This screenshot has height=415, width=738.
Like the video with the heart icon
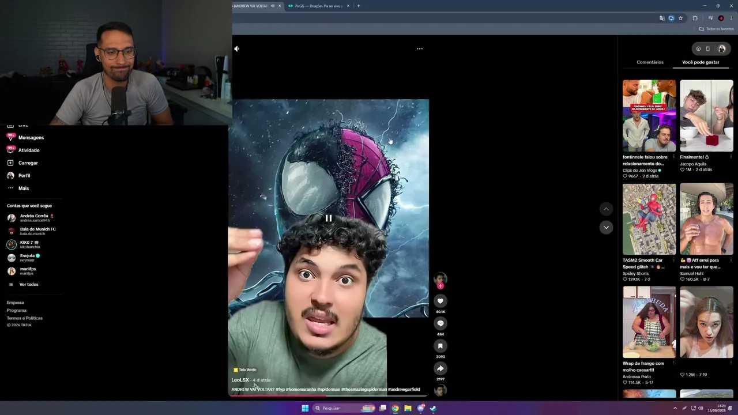tap(440, 301)
